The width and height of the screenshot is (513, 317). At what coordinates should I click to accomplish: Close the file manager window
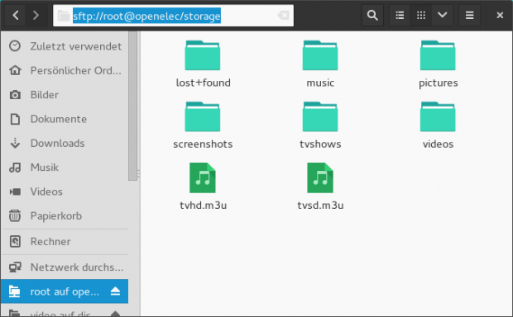pos(500,16)
